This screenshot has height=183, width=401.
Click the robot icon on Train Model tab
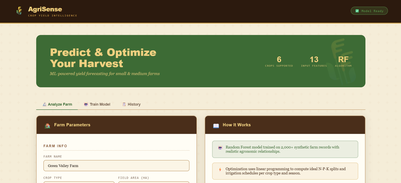(x=86, y=104)
